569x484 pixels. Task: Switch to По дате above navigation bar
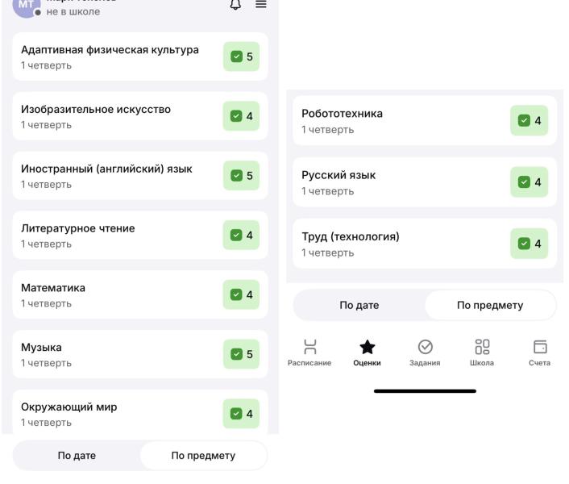tap(359, 305)
